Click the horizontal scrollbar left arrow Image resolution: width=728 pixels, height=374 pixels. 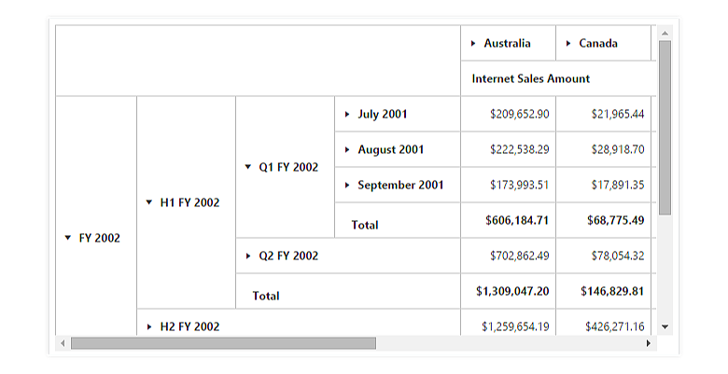pyautogui.click(x=63, y=343)
